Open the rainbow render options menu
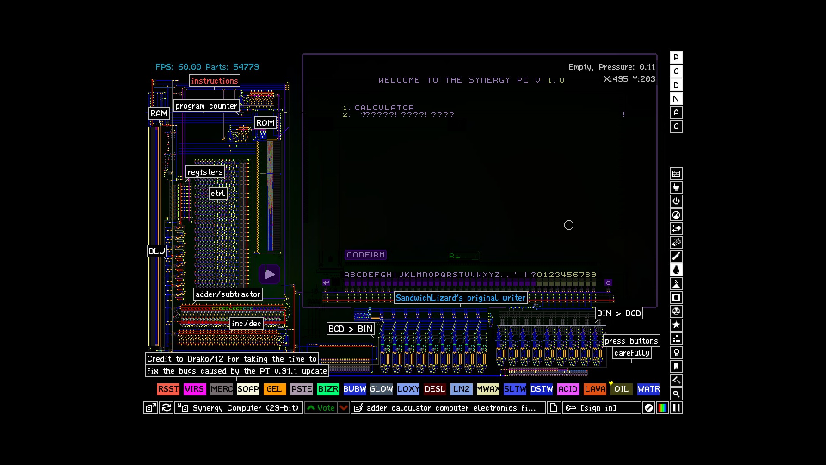826x465 pixels. click(x=663, y=408)
